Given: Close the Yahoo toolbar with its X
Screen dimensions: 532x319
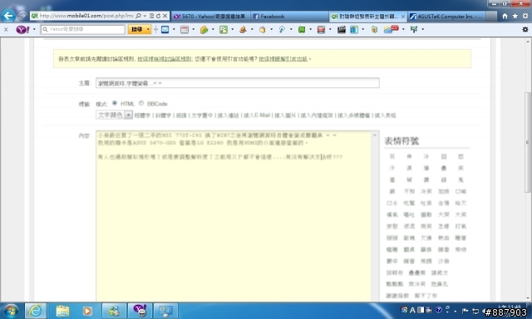Looking at the screenshot, I should pos(6,30).
